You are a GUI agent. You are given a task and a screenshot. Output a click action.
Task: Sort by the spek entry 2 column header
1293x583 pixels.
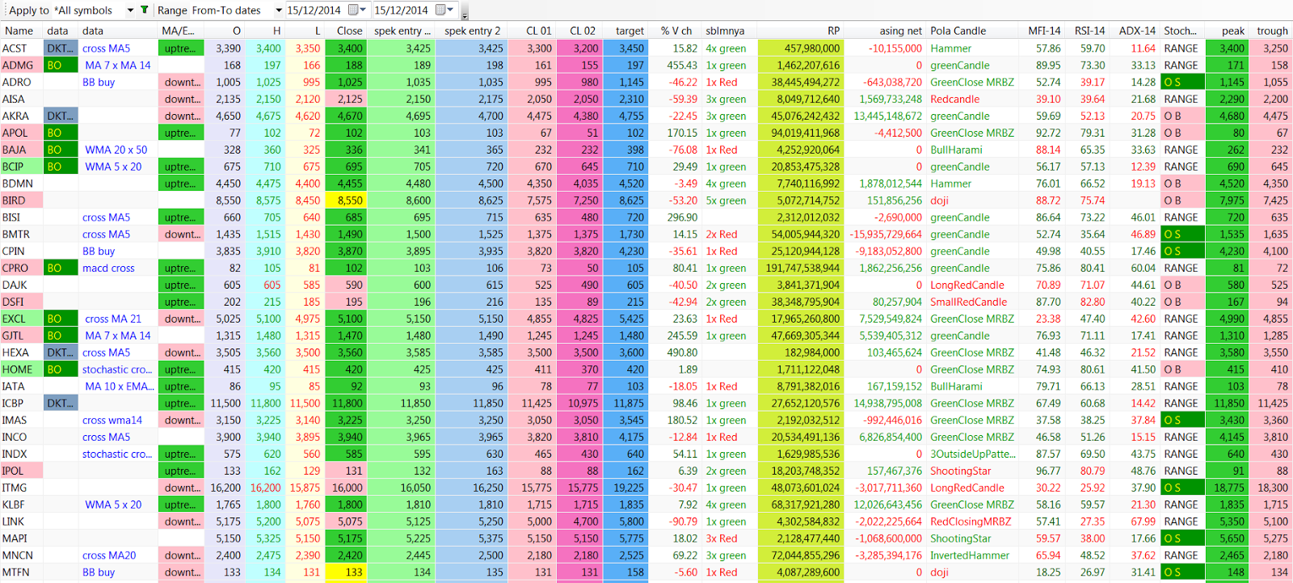pos(472,31)
